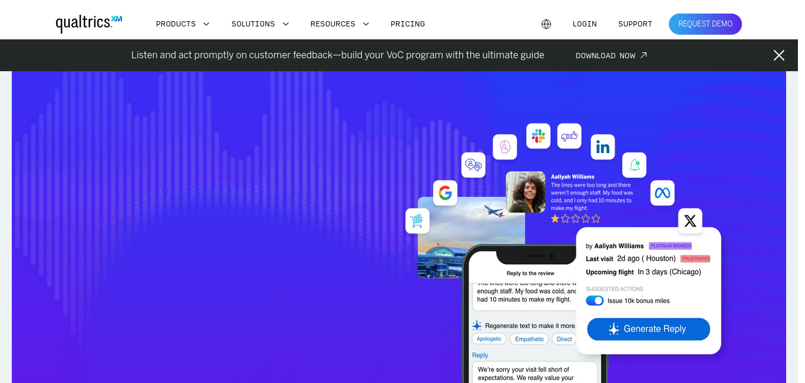This screenshot has width=805, height=383.
Task: Click the Meta logo tile
Action: tap(662, 193)
